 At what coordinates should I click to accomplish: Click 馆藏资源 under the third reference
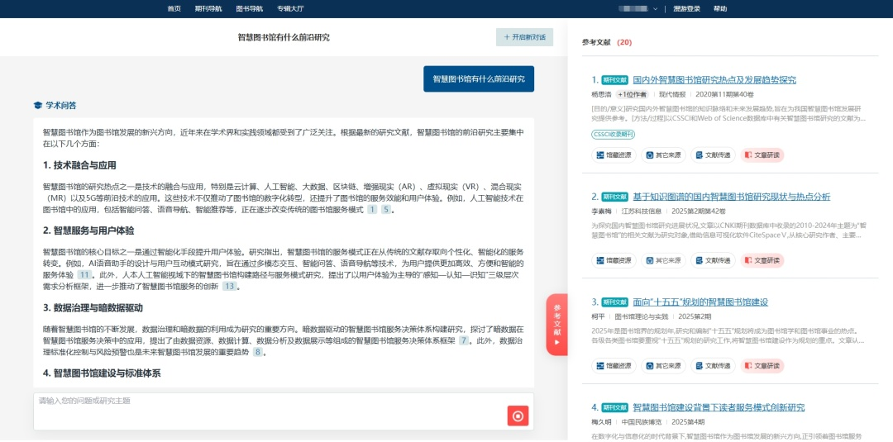pos(614,366)
